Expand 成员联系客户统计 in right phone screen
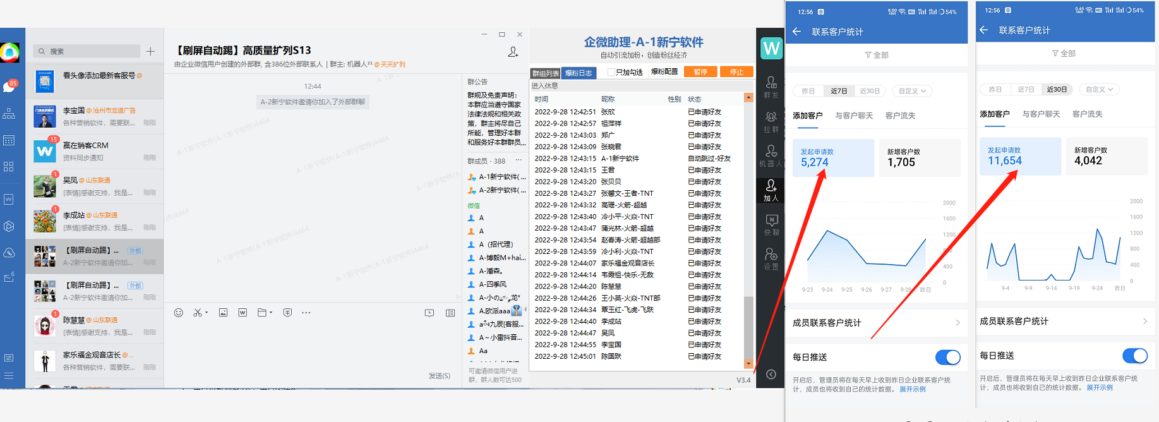This screenshot has width=1159, height=422. (x=1064, y=322)
